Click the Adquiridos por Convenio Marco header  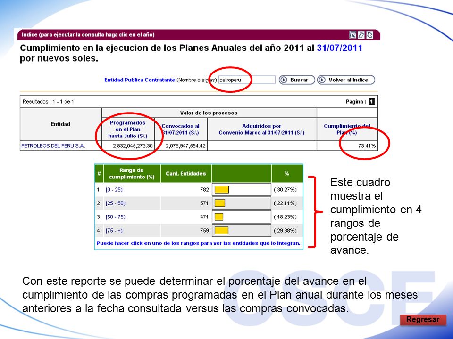coord(262,129)
